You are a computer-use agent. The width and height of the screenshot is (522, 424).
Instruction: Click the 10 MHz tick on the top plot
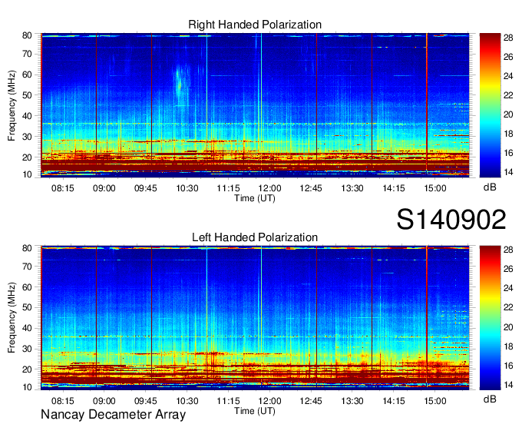pos(27,174)
